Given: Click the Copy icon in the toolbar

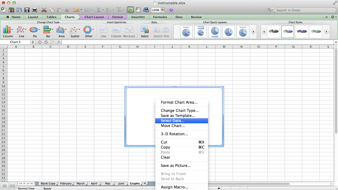Looking at the screenshot, I should tap(52, 10).
